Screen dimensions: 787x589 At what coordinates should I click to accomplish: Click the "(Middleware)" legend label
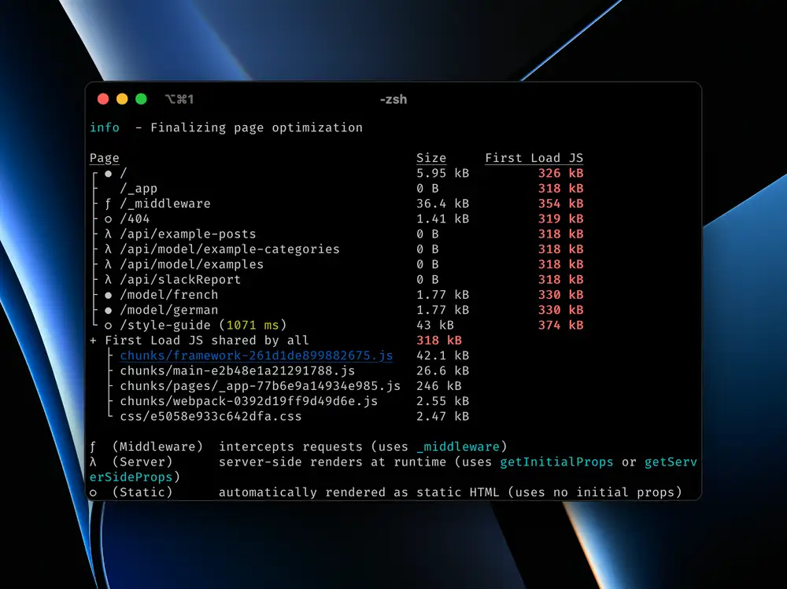pyautogui.click(x=157, y=447)
